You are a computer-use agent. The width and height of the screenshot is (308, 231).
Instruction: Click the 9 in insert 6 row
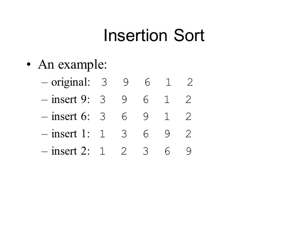coord(146,117)
